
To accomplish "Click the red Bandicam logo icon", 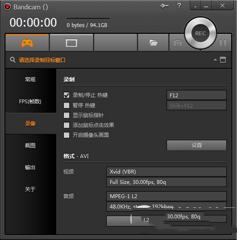I will pyautogui.click(x=8, y=7).
